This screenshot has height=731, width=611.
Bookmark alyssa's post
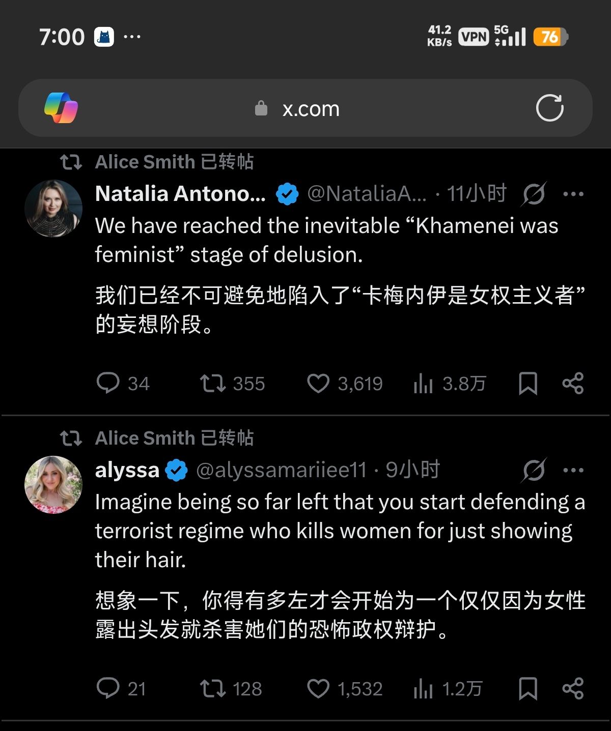pos(527,689)
